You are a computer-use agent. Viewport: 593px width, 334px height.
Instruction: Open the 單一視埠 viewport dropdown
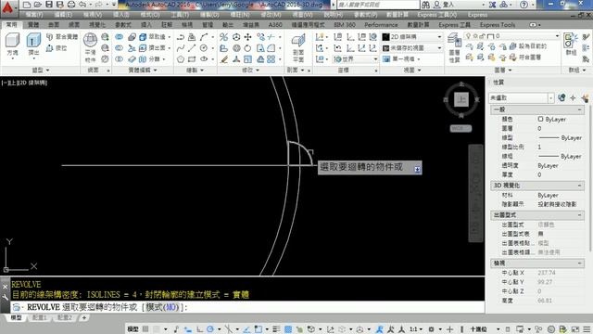[401, 59]
